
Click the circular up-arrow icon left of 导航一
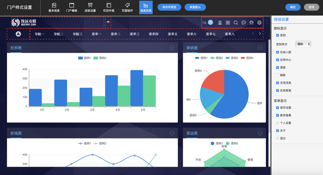click(x=18, y=34)
